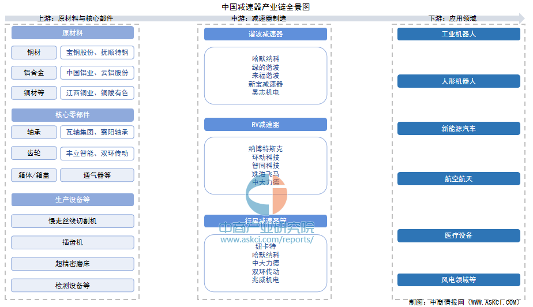Click 瓦轴集团、襄阳轴承 box
The image size is (533, 307).
click(x=97, y=132)
